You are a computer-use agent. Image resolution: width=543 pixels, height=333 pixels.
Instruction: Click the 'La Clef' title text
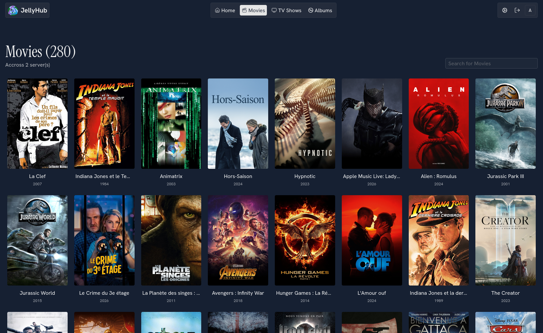[x=37, y=176]
